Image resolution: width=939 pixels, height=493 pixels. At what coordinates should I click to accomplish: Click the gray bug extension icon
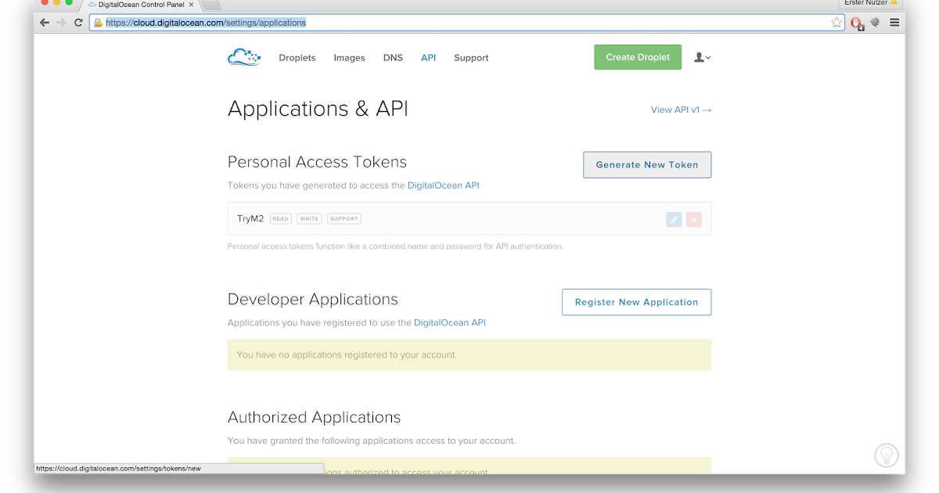pyautogui.click(x=876, y=23)
